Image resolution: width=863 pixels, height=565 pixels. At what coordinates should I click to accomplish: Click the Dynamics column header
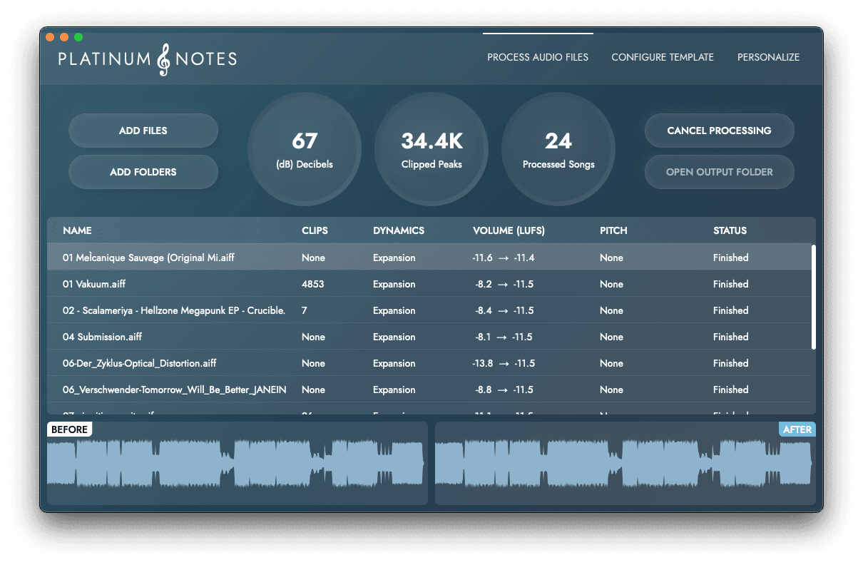[x=399, y=230]
